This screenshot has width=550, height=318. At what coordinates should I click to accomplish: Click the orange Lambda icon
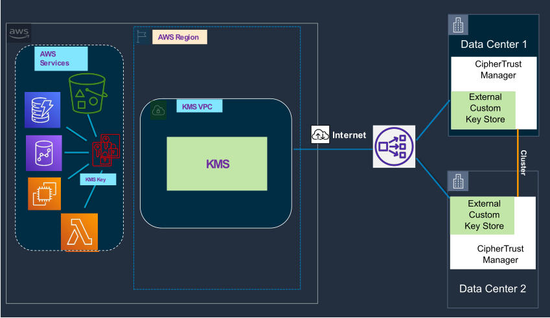pos(79,232)
